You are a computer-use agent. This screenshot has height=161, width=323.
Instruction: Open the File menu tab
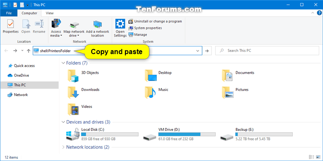coord(9,13)
